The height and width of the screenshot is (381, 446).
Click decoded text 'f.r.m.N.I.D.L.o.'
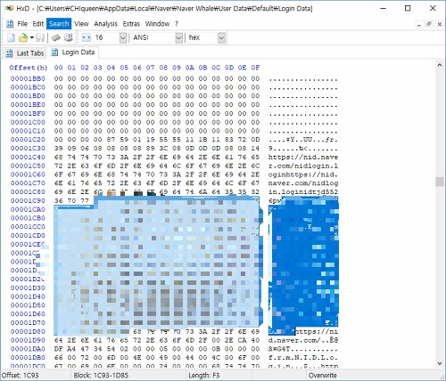point(303,358)
